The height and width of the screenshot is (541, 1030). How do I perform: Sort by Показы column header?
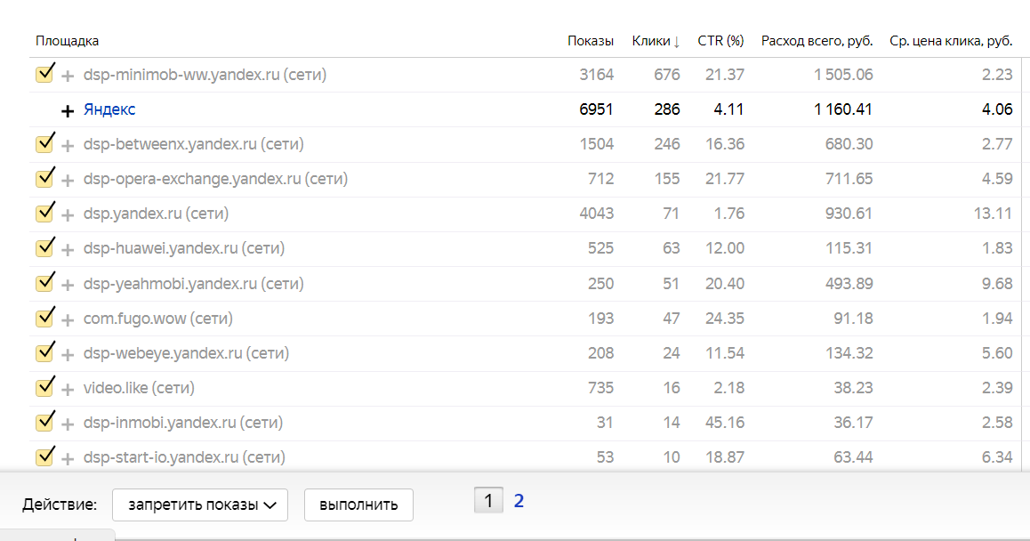tap(591, 41)
